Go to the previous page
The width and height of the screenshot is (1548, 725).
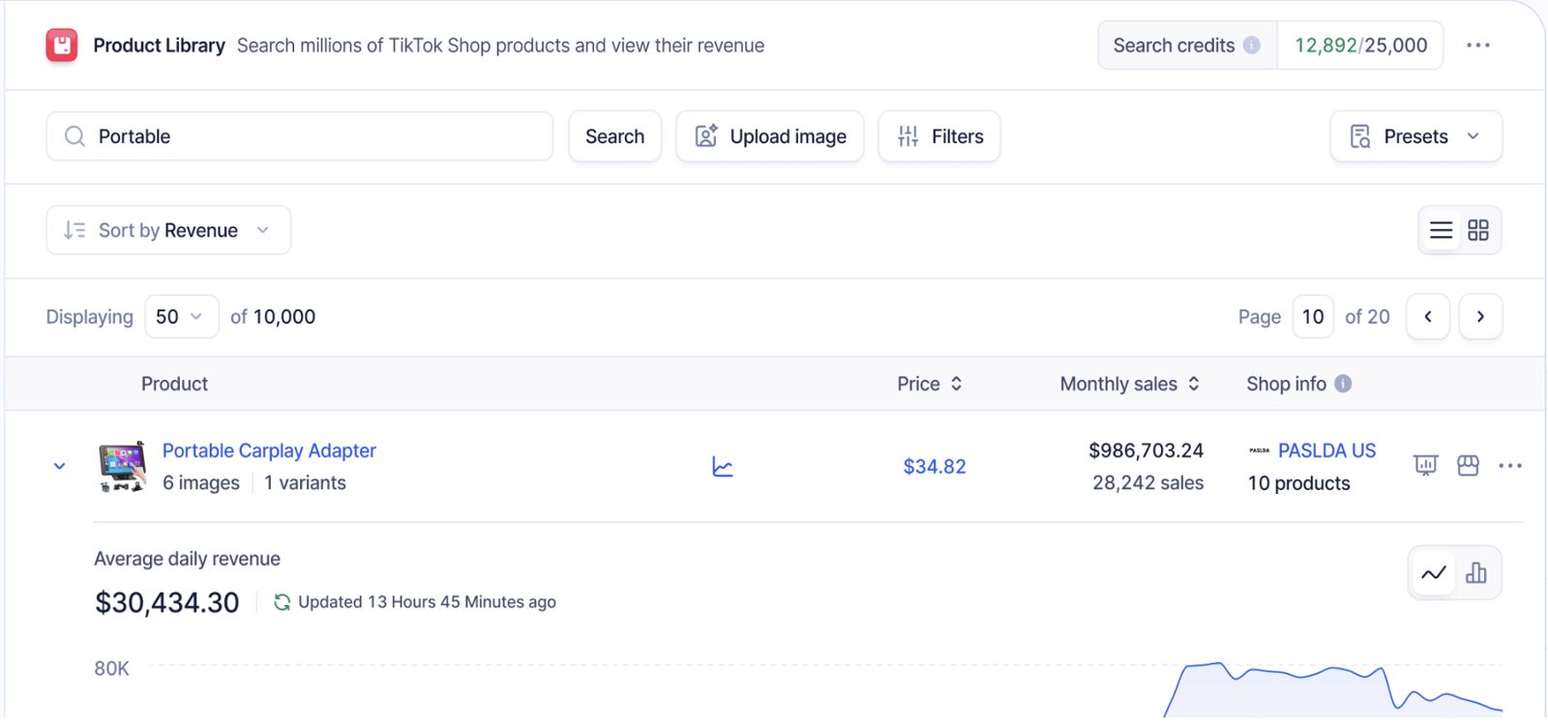(1428, 317)
